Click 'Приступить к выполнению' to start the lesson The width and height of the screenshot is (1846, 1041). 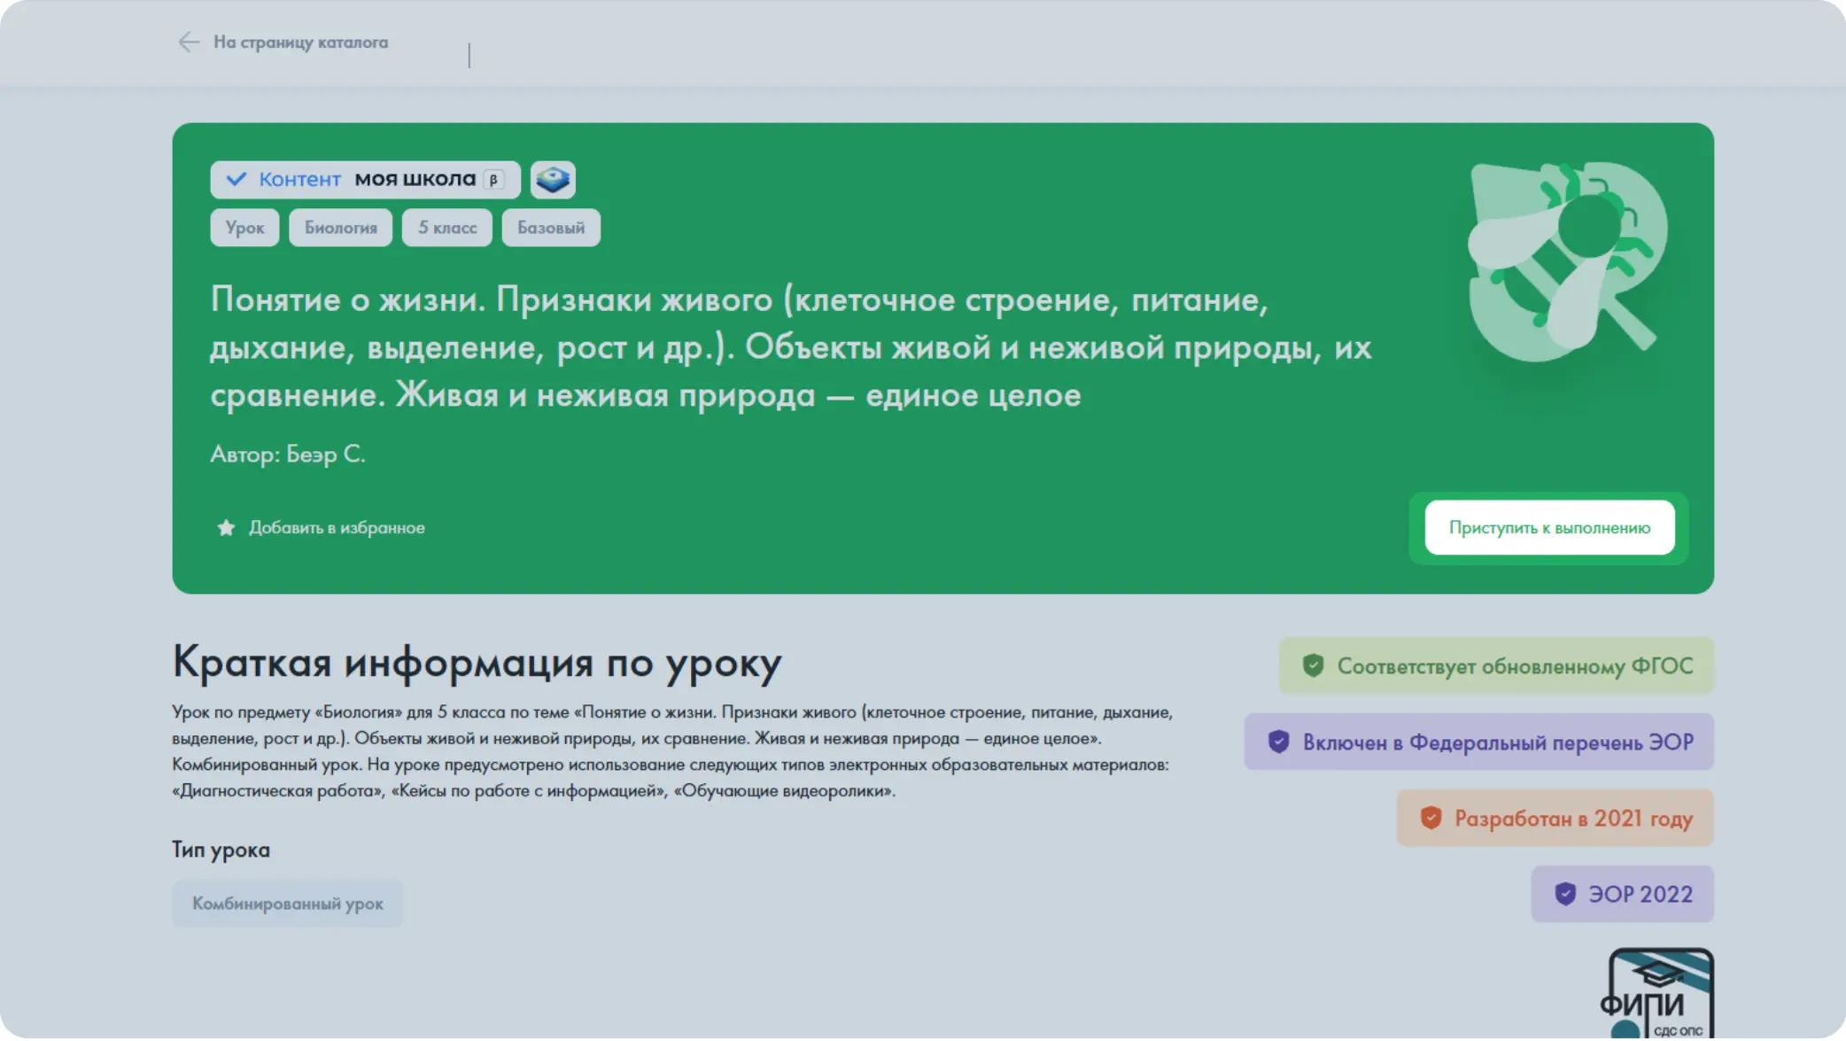pyautogui.click(x=1548, y=527)
